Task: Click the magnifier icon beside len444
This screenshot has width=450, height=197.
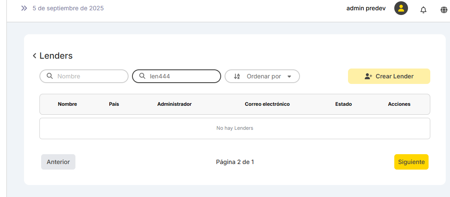Action: [x=142, y=76]
